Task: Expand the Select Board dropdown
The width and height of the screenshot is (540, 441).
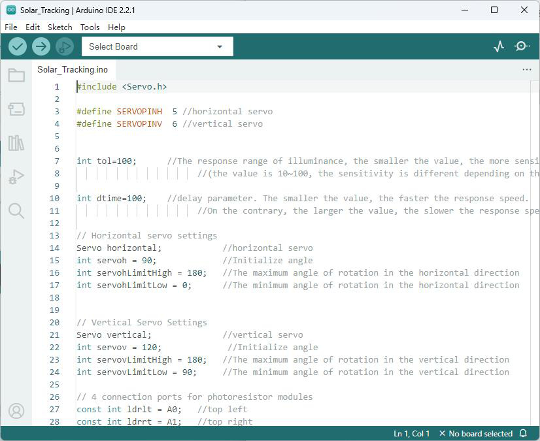Action: point(158,46)
